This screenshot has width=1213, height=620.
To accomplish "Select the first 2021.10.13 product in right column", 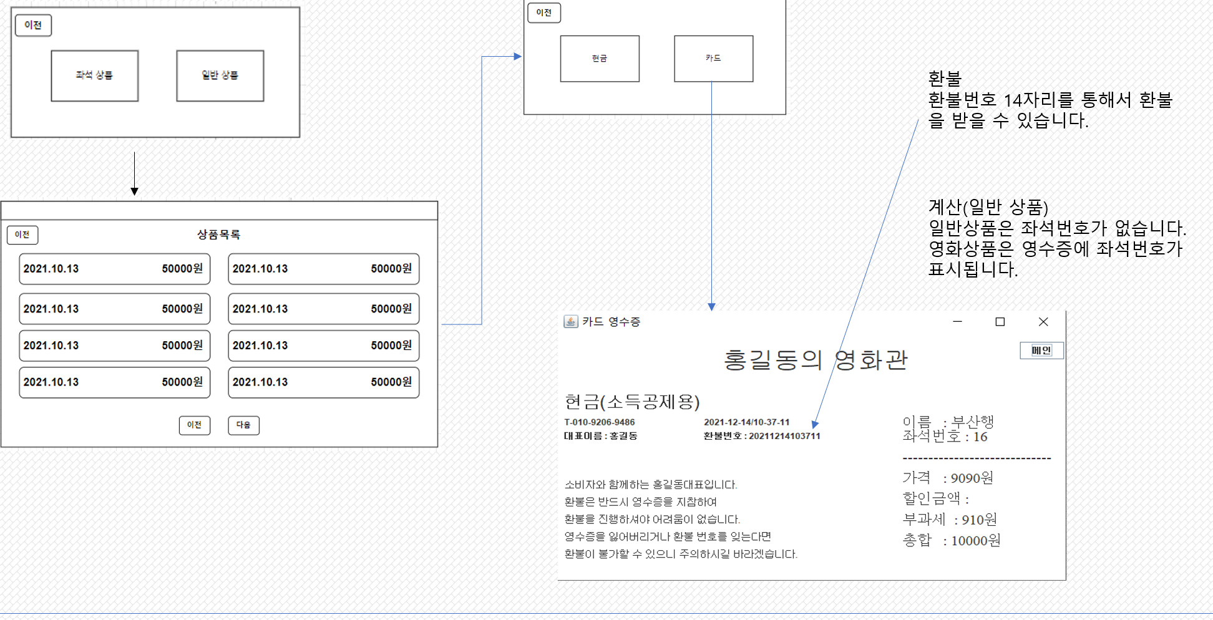I will tap(323, 269).
